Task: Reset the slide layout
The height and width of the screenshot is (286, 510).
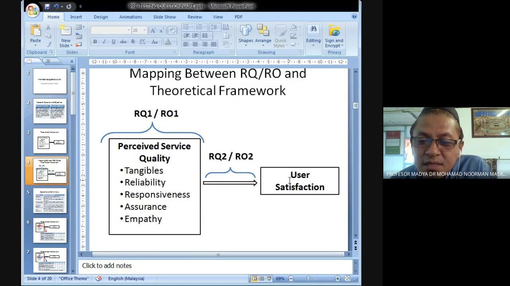Action: [78, 36]
